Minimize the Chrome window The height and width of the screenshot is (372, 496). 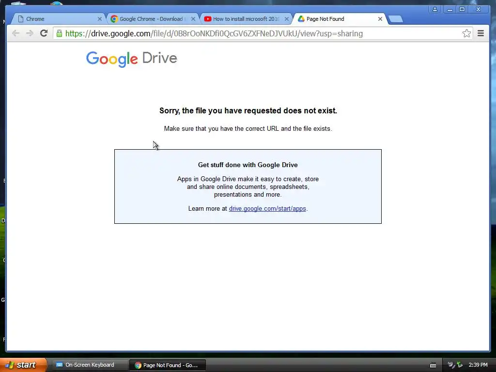449,10
